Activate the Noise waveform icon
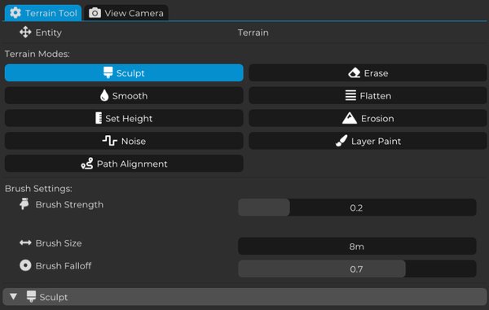489x310 pixels. click(x=110, y=141)
